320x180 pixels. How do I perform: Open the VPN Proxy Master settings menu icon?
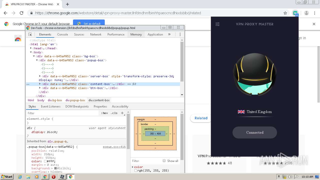[217, 24]
